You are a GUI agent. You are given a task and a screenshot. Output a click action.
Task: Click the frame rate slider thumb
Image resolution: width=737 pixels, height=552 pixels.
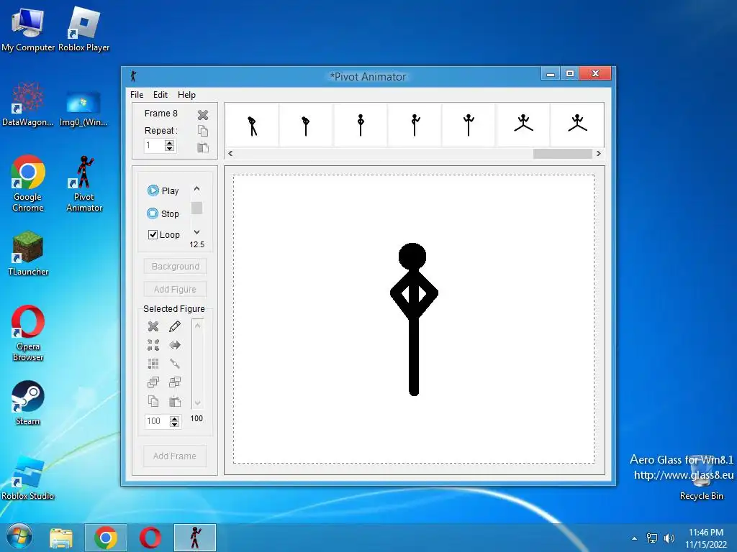coord(197,208)
